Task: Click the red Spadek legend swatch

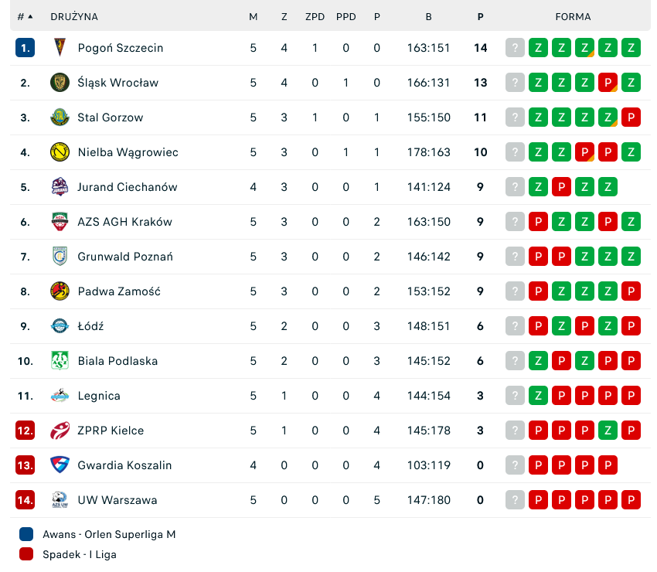Action: coord(27,553)
